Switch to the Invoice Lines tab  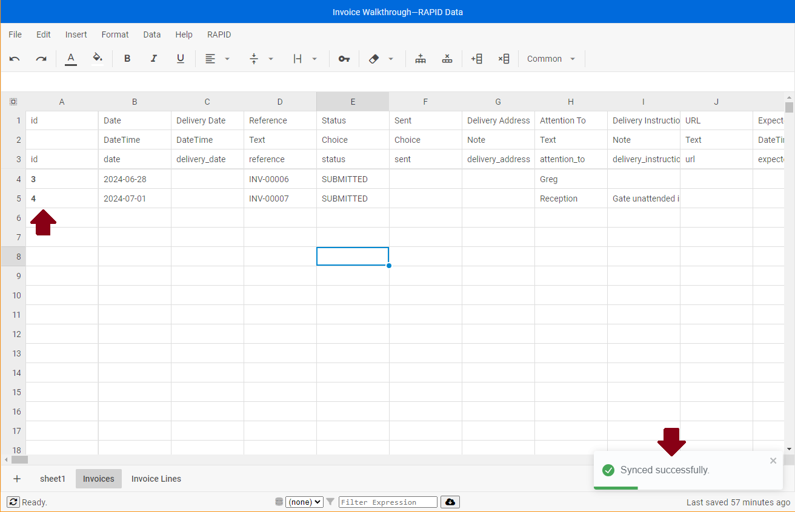(156, 479)
